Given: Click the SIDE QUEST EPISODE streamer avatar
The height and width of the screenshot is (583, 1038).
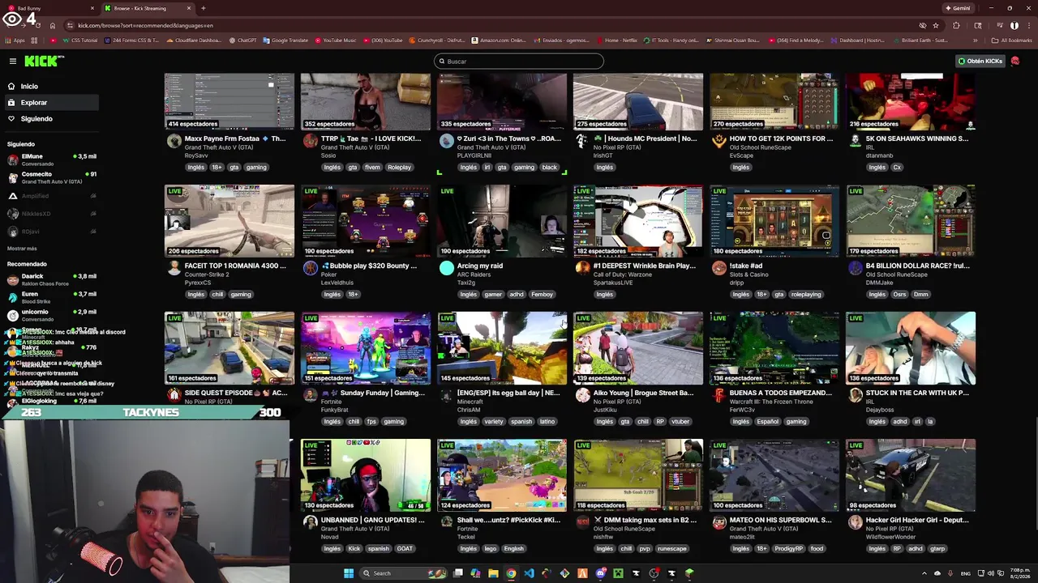Looking at the screenshot, I should [174, 396].
